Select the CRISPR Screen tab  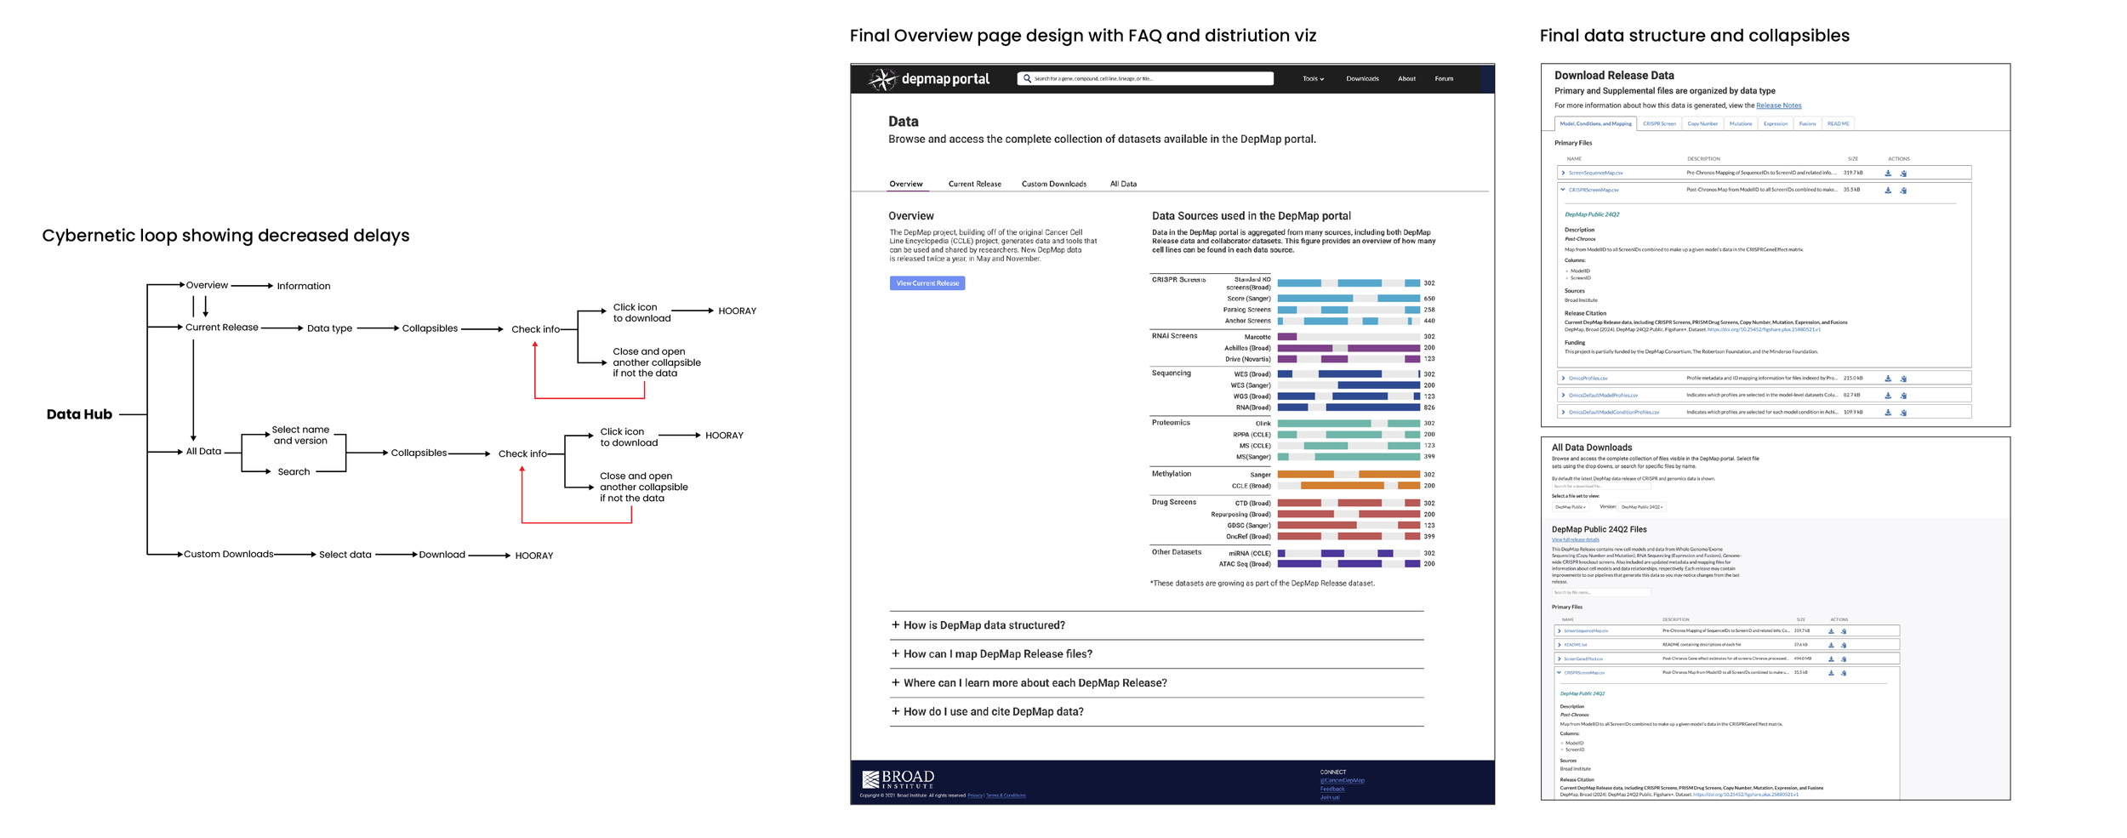[x=1659, y=123]
